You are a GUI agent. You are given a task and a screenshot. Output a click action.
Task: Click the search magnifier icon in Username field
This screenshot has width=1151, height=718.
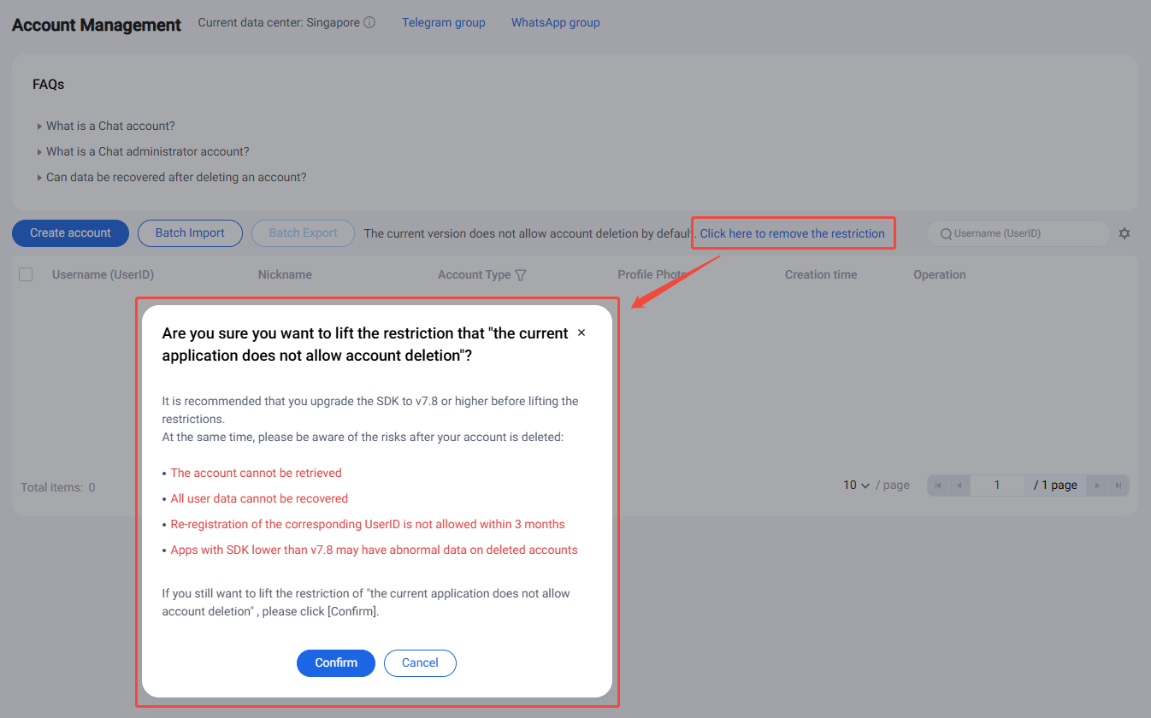tap(946, 233)
